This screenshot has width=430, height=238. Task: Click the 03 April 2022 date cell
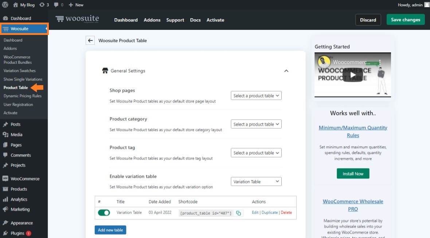click(160, 213)
